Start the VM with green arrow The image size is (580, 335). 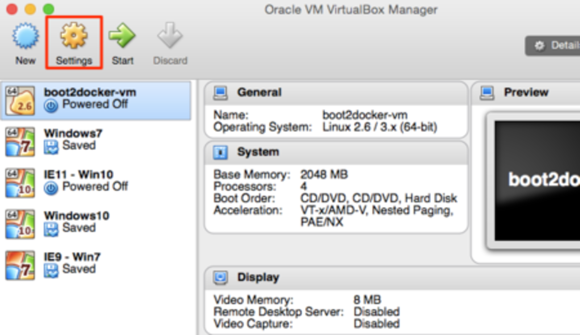(122, 36)
